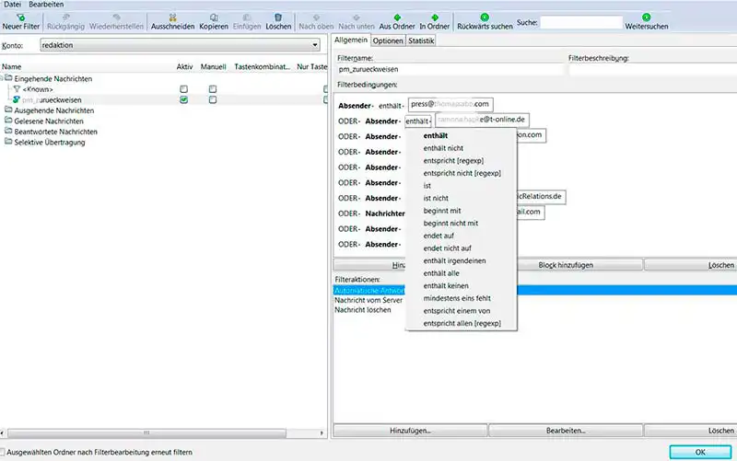Select the 'Nachricht löschen' filter action
This screenshot has width=737, height=461.
pos(363,310)
